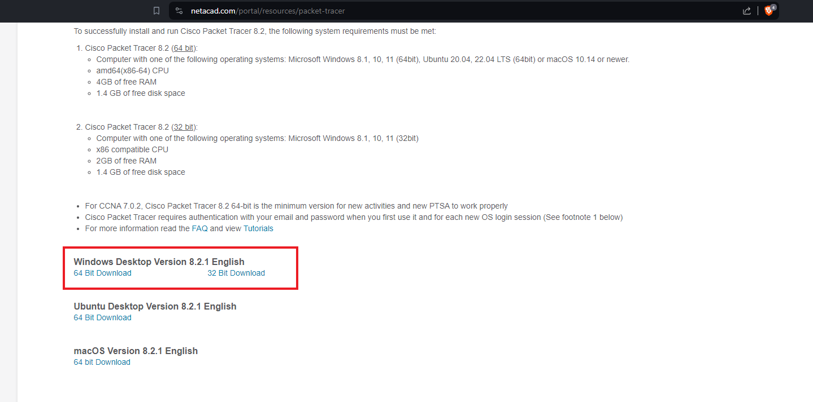Download macOS 64 bit version

[102, 362]
